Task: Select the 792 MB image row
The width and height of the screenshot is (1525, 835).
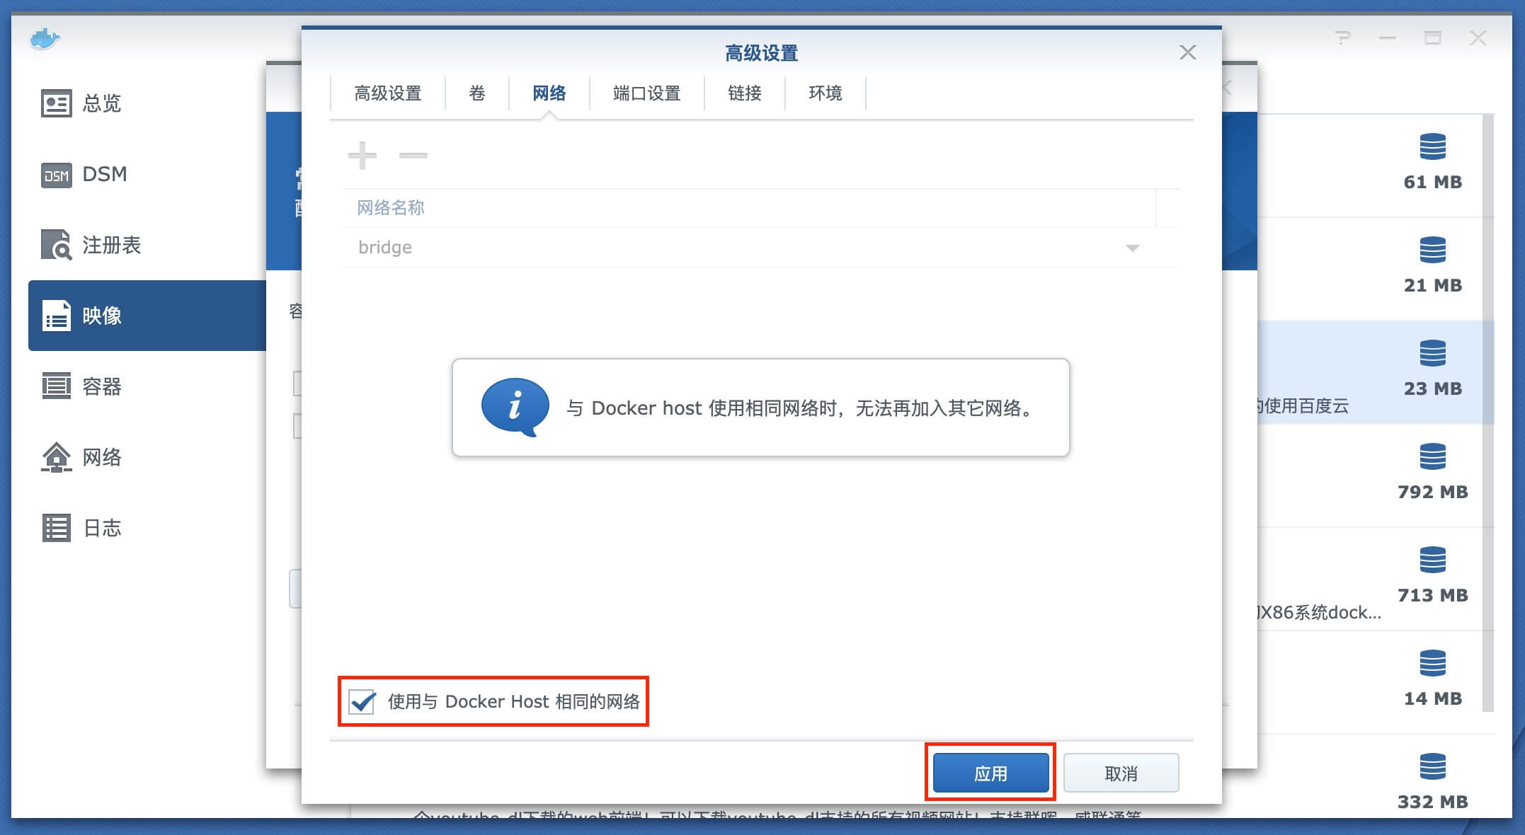Action: pos(1432,474)
